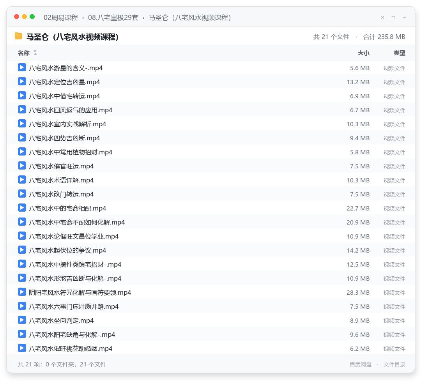This screenshot has width=421, height=382.
Task: Select file name 八宅风水阳宅缺角与化解-.mp4
Action: point(72,334)
